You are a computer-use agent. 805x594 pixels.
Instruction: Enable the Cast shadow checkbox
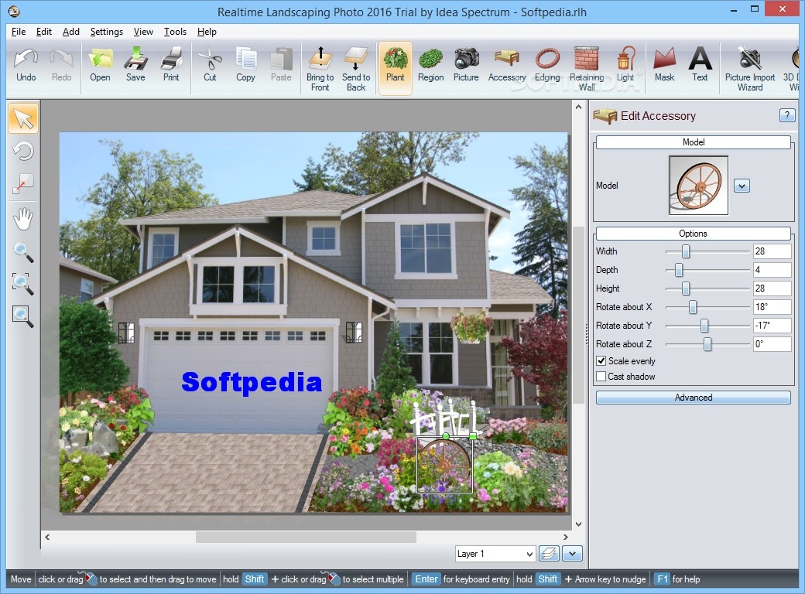pyautogui.click(x=601, y=376)
